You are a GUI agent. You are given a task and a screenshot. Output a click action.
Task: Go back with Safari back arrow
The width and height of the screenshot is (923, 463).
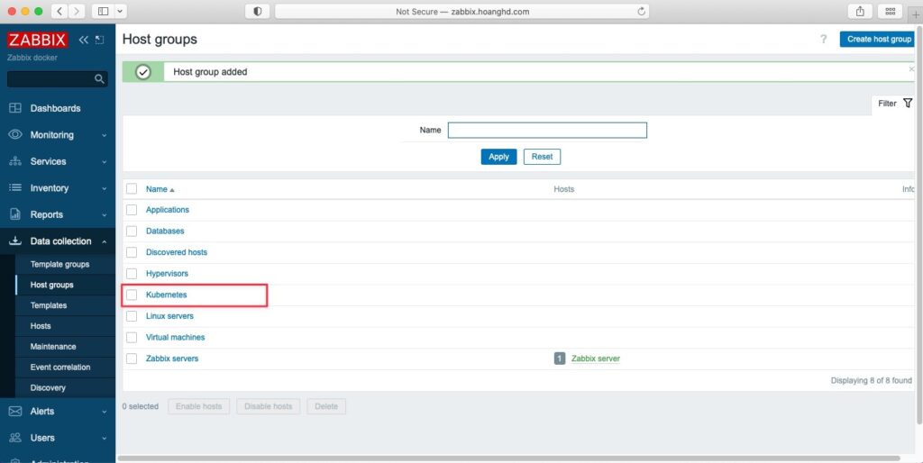(x=60, y=11)
